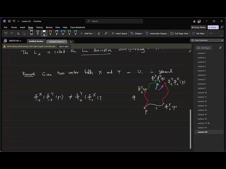Viewport: 226px width, 169px height.
Task: Open the Help tab
Action: click(x=65, y=27)
